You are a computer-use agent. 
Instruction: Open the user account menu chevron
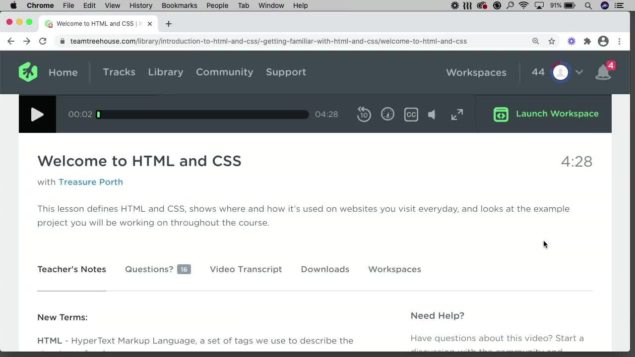point(579,72)
